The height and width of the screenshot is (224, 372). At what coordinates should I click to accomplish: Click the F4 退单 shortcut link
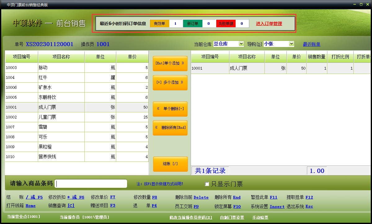click(x=154, y=206)
